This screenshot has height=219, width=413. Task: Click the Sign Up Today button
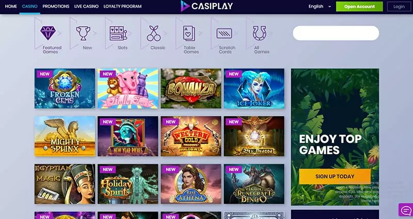(x=335, y=176)
